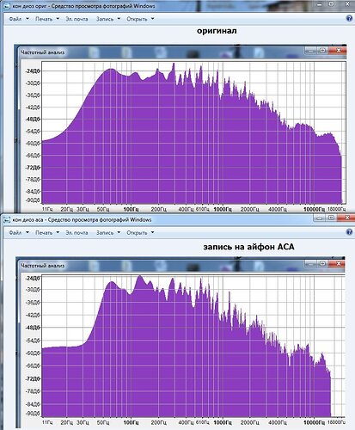Click the Частотный анализ title in the upper chart
Image resolution: width=355 pixels, height=430 pixels.
tap(43, 52)
